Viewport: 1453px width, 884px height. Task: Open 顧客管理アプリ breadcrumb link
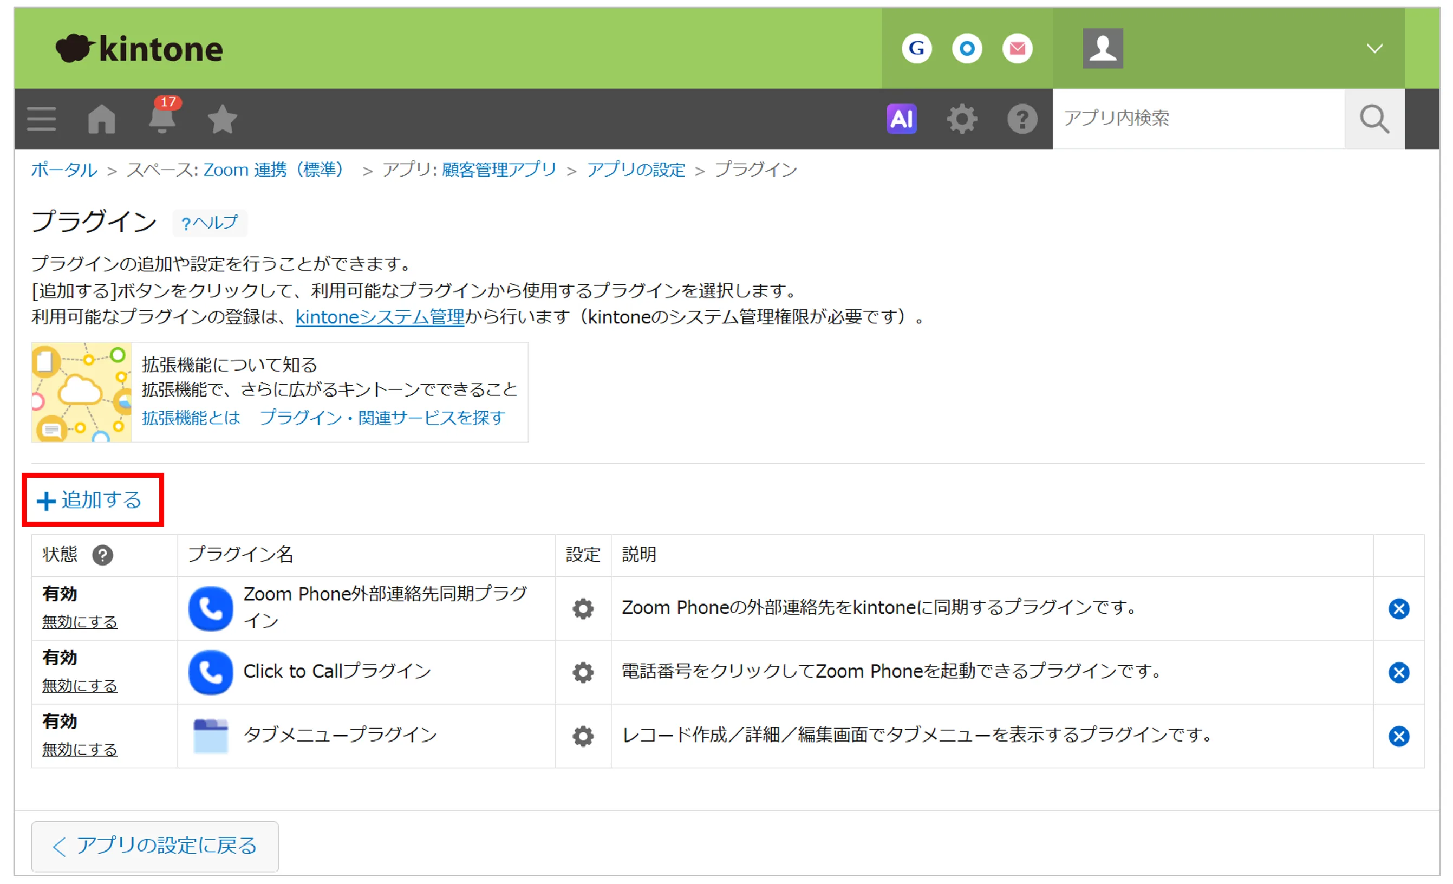(499, 170)
